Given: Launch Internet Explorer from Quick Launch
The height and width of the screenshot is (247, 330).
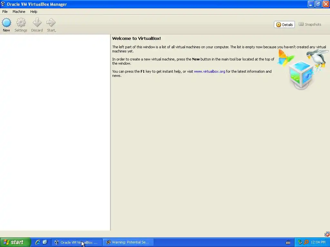Looking at the screenshot, I should [x=38, y=242].
